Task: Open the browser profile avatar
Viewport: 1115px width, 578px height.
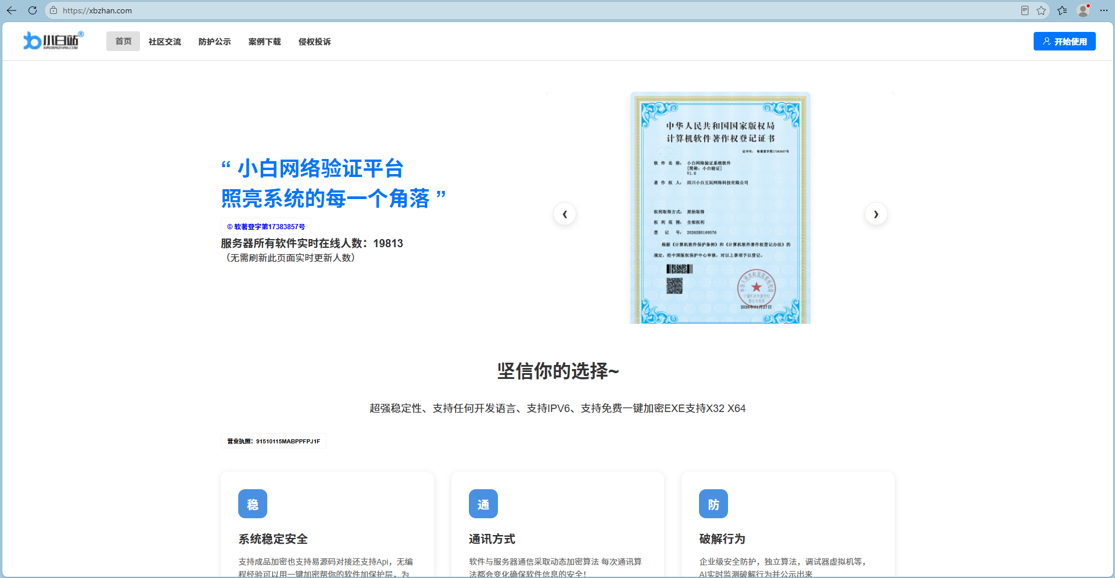Action: click(1083, 10)
